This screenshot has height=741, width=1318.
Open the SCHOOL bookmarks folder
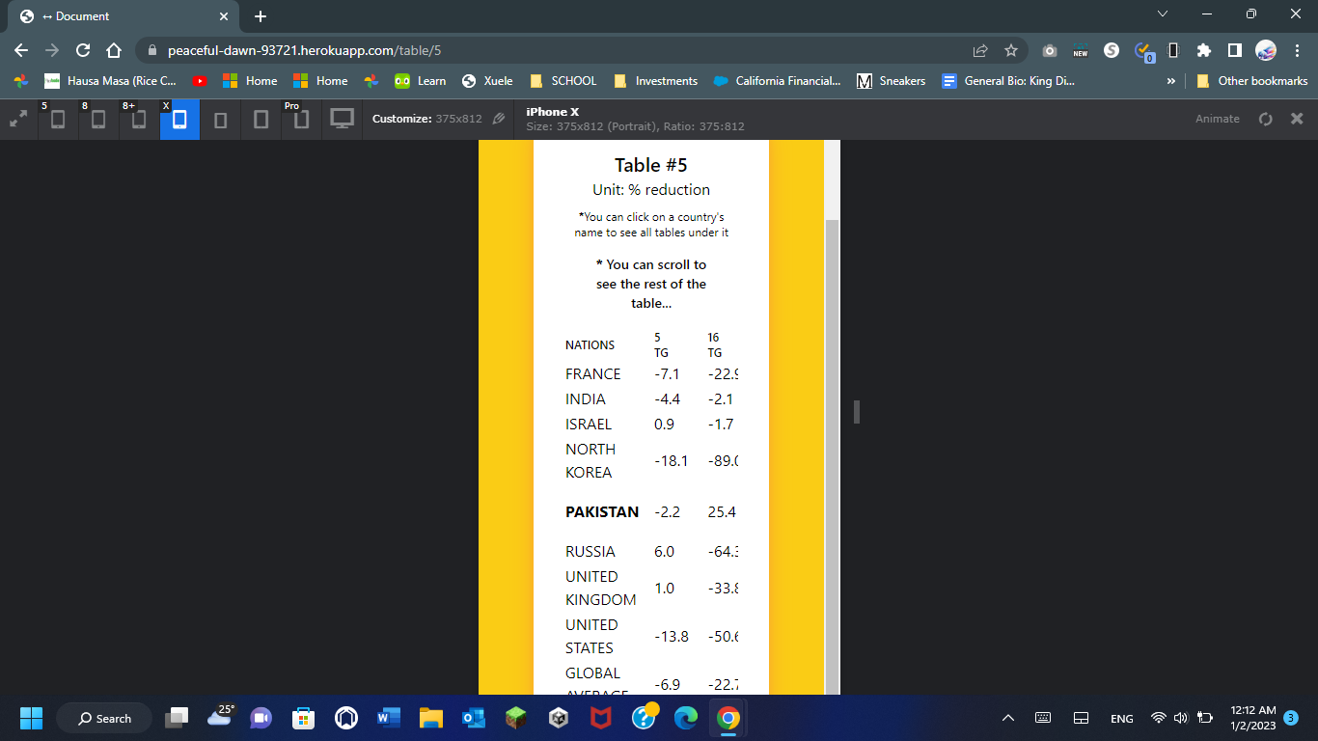pos(563,81)
